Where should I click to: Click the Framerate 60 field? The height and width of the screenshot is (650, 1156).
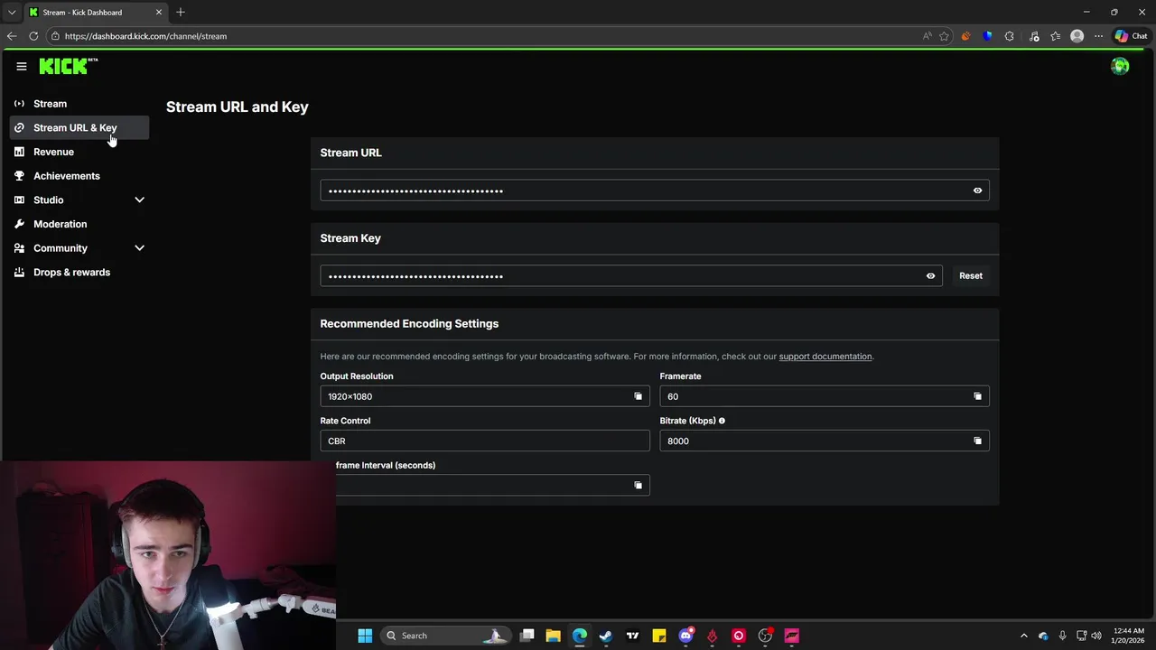click(x=825, y=396)
